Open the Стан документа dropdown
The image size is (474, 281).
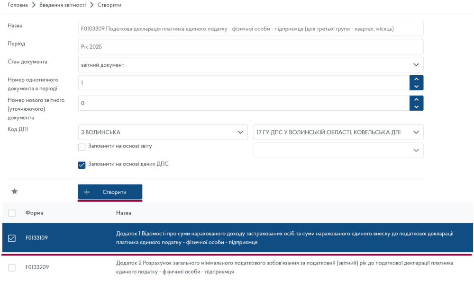250,65
